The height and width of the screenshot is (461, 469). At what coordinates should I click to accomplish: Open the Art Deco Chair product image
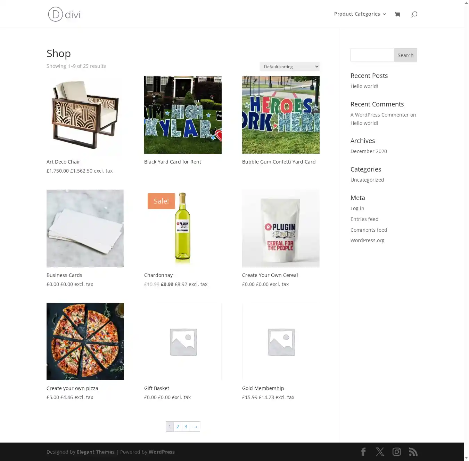point(85,115)
